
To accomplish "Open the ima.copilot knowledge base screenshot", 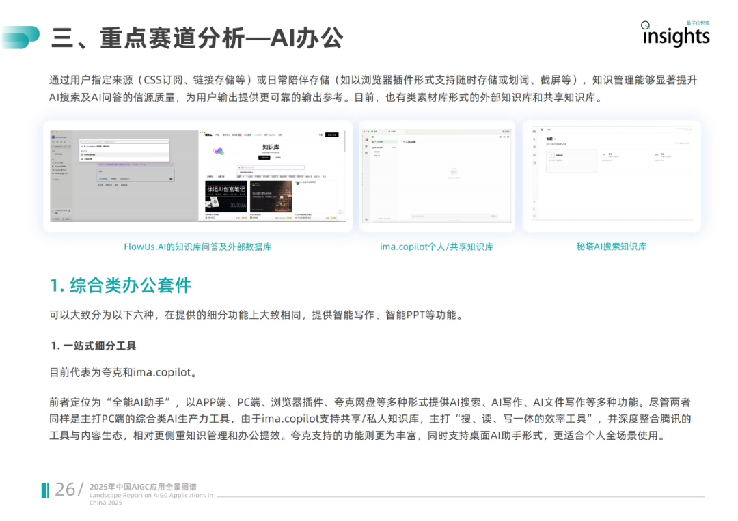I will (436, 175).
